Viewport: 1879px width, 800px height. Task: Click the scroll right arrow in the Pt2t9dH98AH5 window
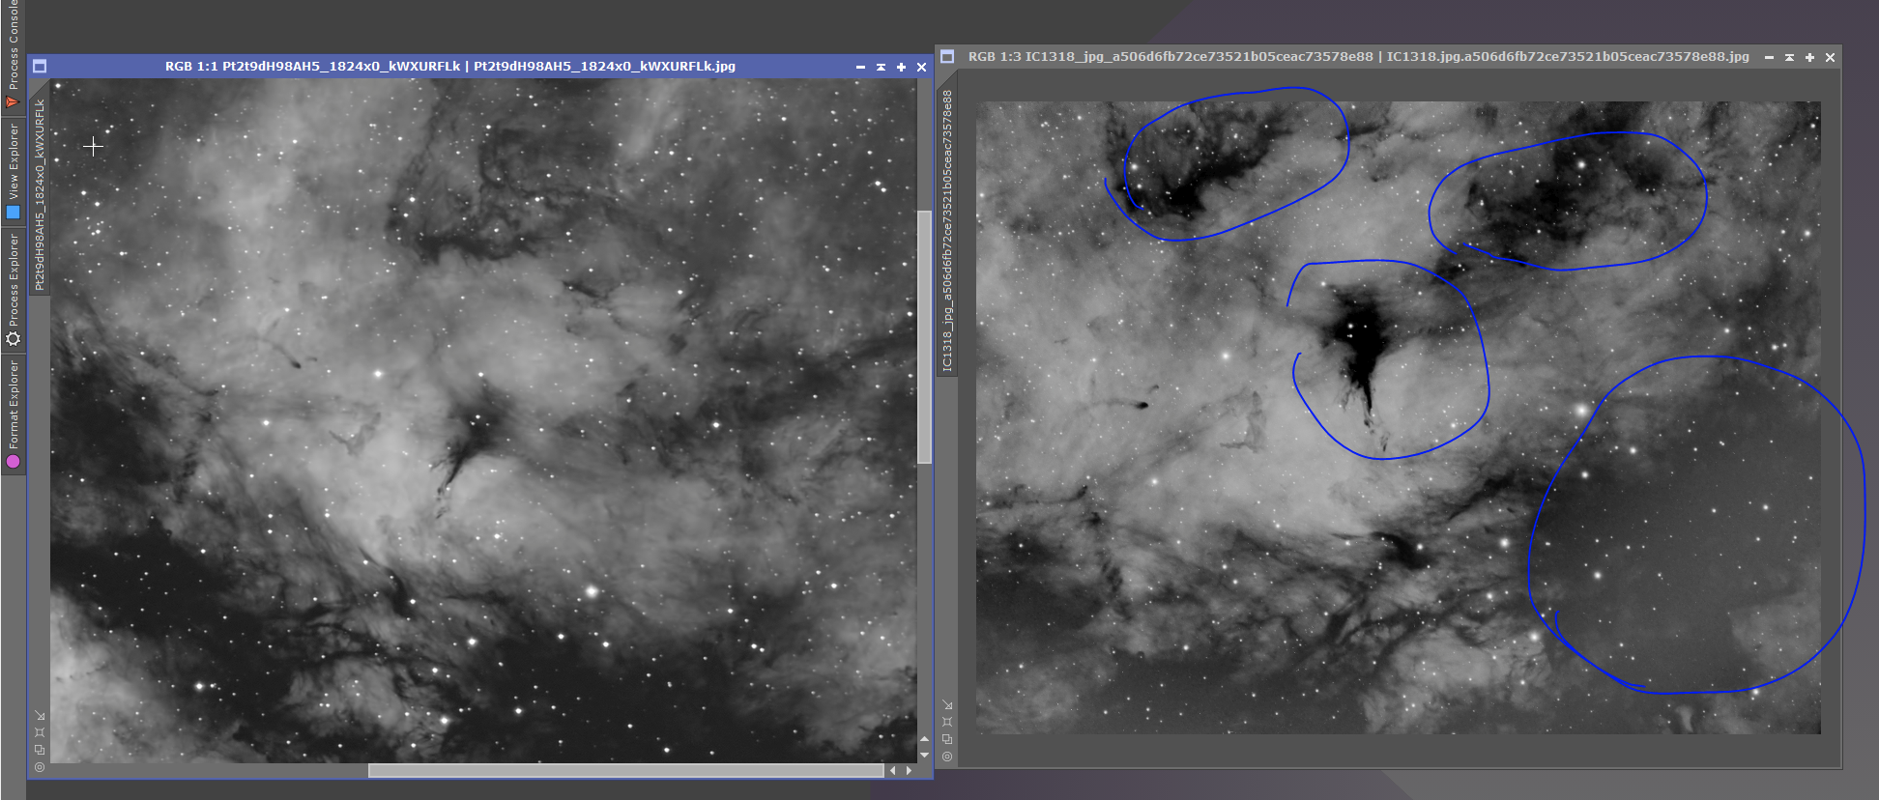point(909,770)
